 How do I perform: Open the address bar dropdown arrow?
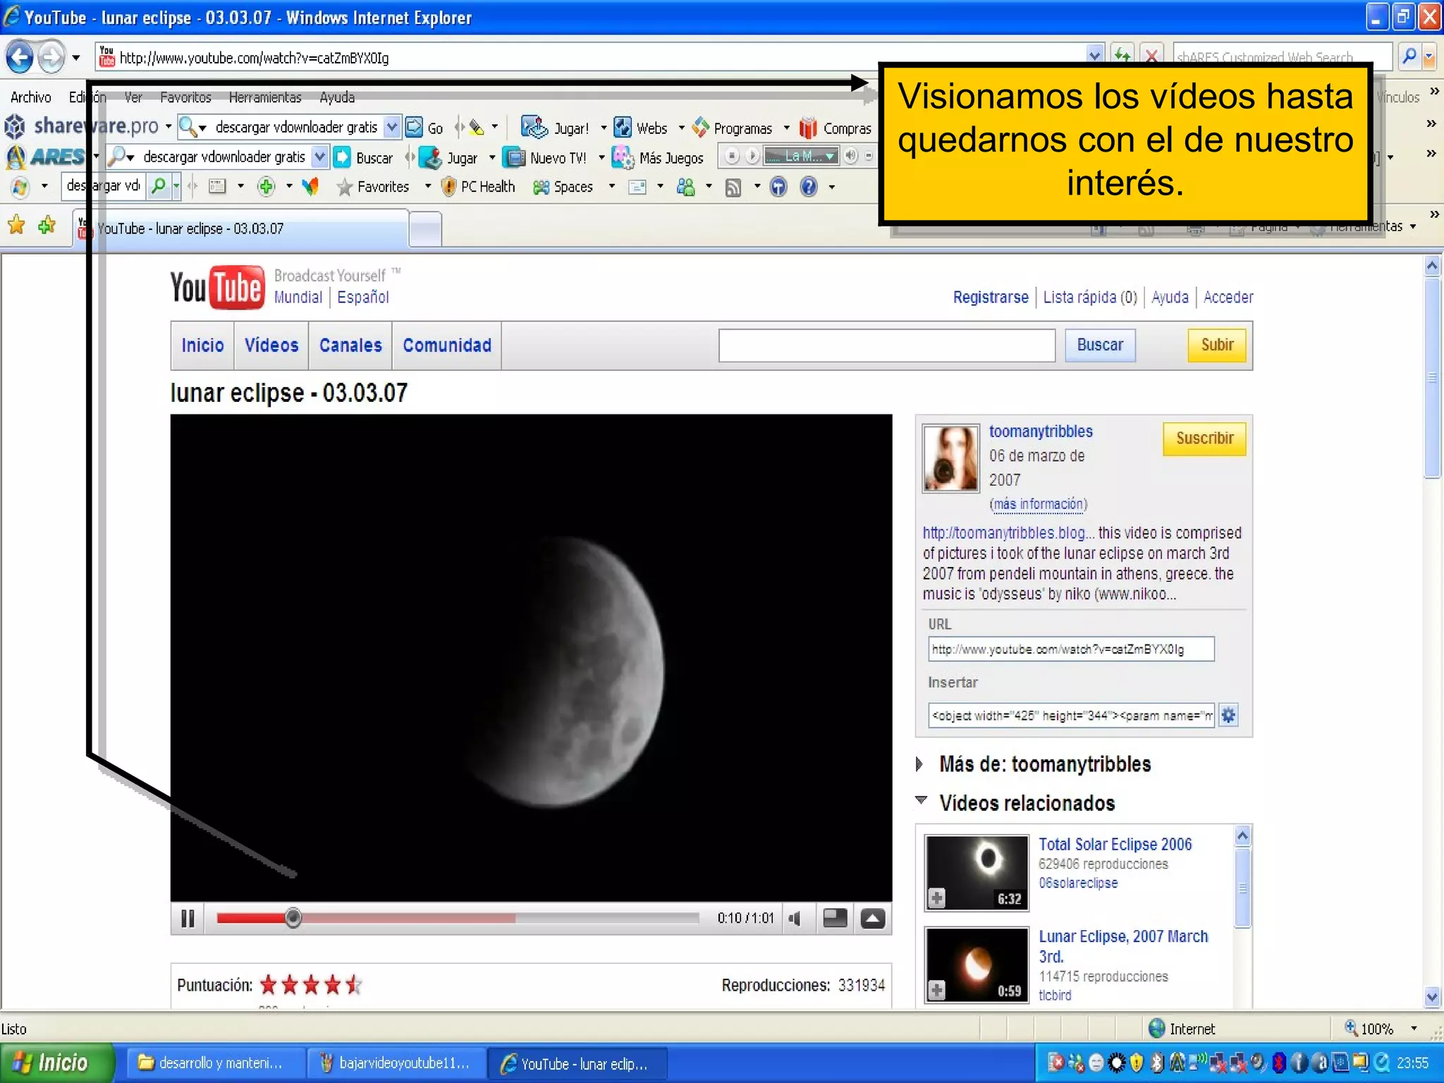[x=1094, y=56]
